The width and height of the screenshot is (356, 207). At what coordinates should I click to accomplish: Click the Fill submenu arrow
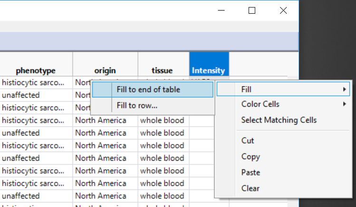pos(344,89)
